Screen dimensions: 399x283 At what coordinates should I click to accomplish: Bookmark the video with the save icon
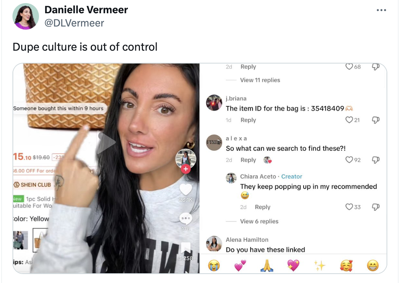click(x=185, y=248)
